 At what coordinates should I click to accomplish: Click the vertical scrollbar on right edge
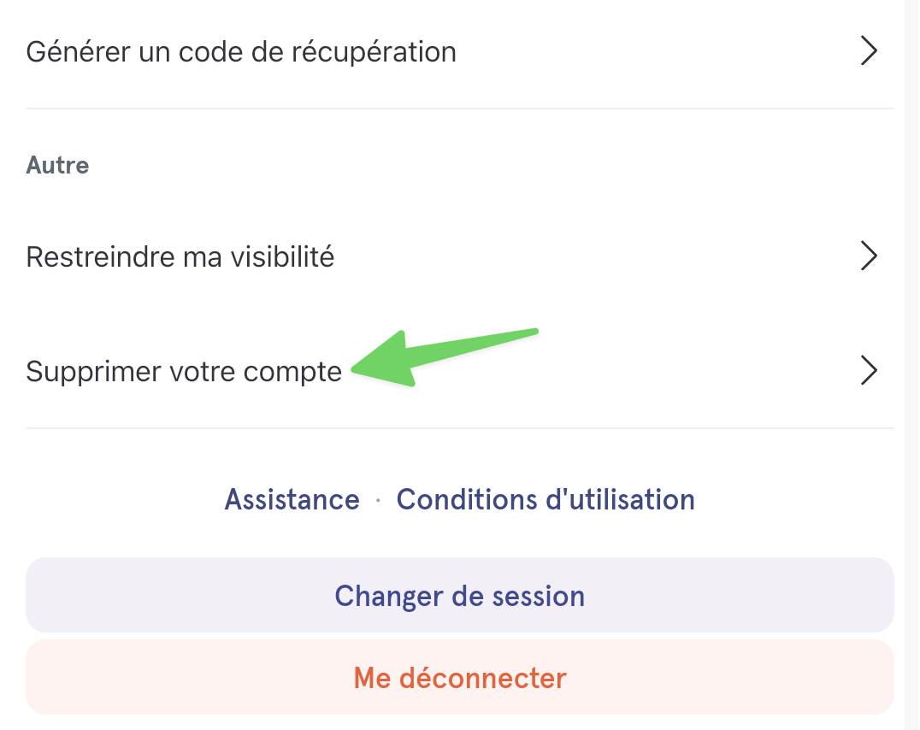coord(911,365)
